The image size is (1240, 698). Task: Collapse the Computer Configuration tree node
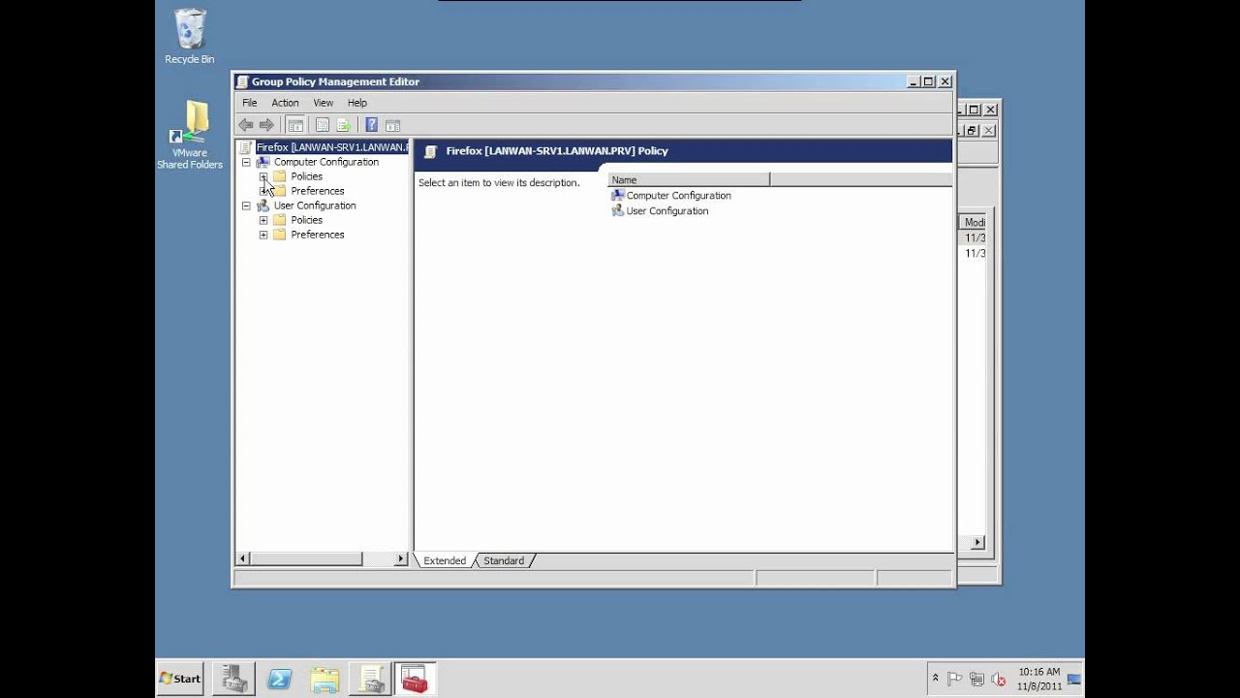click(245, 162)
